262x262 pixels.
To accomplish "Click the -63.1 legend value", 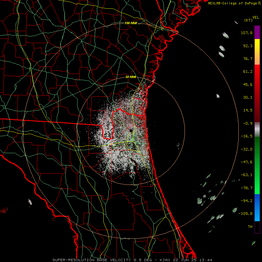I will (247, 175).
